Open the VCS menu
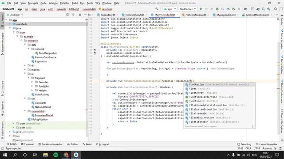This screenshot has width=284, height=159. point(98,3)
